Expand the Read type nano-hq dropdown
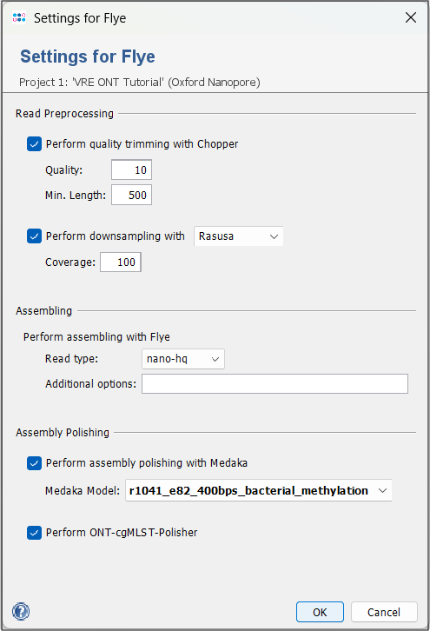This screenshot has height=631, width=430. click(x=183, y=359)
